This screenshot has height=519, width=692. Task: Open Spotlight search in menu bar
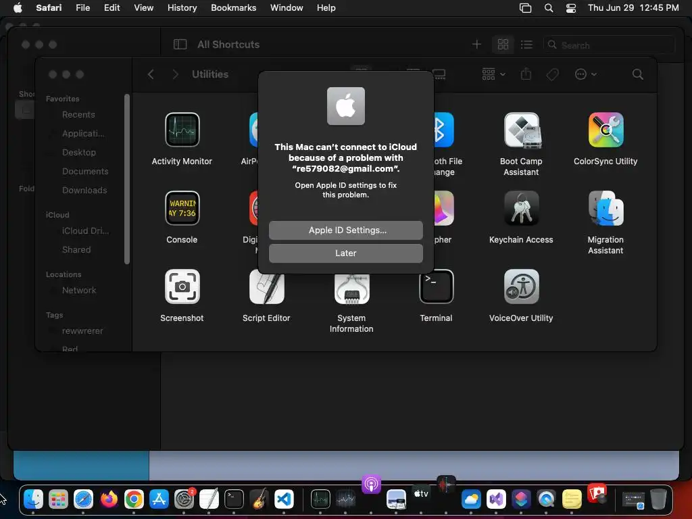click(549, 8)
